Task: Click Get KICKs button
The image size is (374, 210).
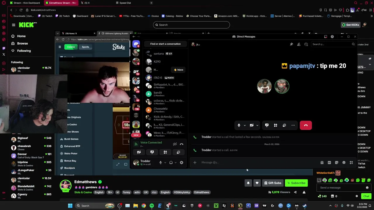Action: pos(350,25)
